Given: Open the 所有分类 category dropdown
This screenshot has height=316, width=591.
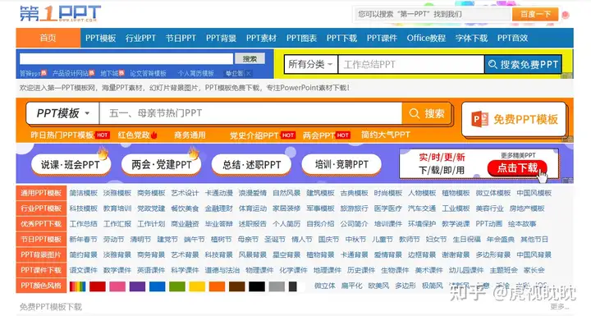Looking at the screenshot, I should tap(310, 65).
